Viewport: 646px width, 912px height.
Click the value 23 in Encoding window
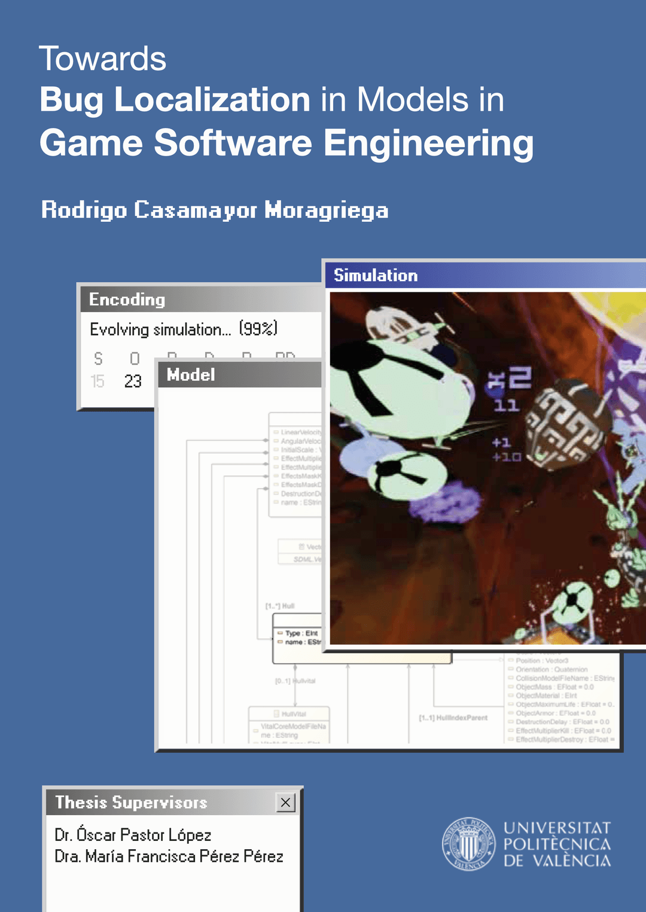[x=133, y=381]
